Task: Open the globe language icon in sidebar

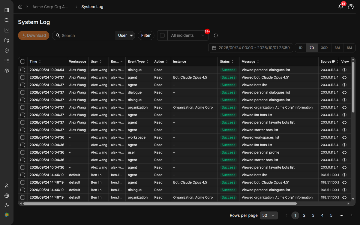Action: [x=7, y=196]
